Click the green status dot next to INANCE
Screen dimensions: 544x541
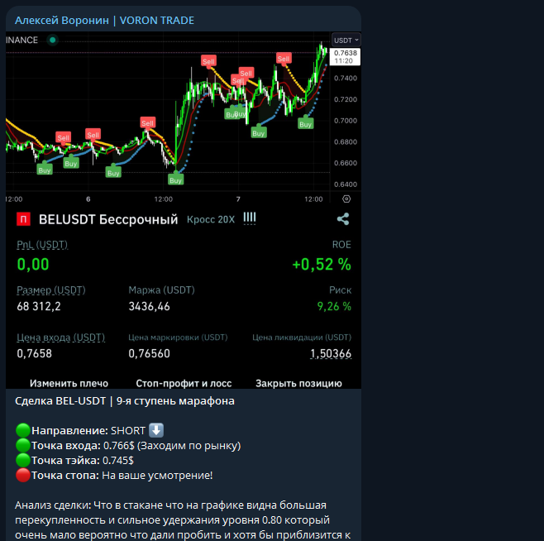[x=53, y=41]
